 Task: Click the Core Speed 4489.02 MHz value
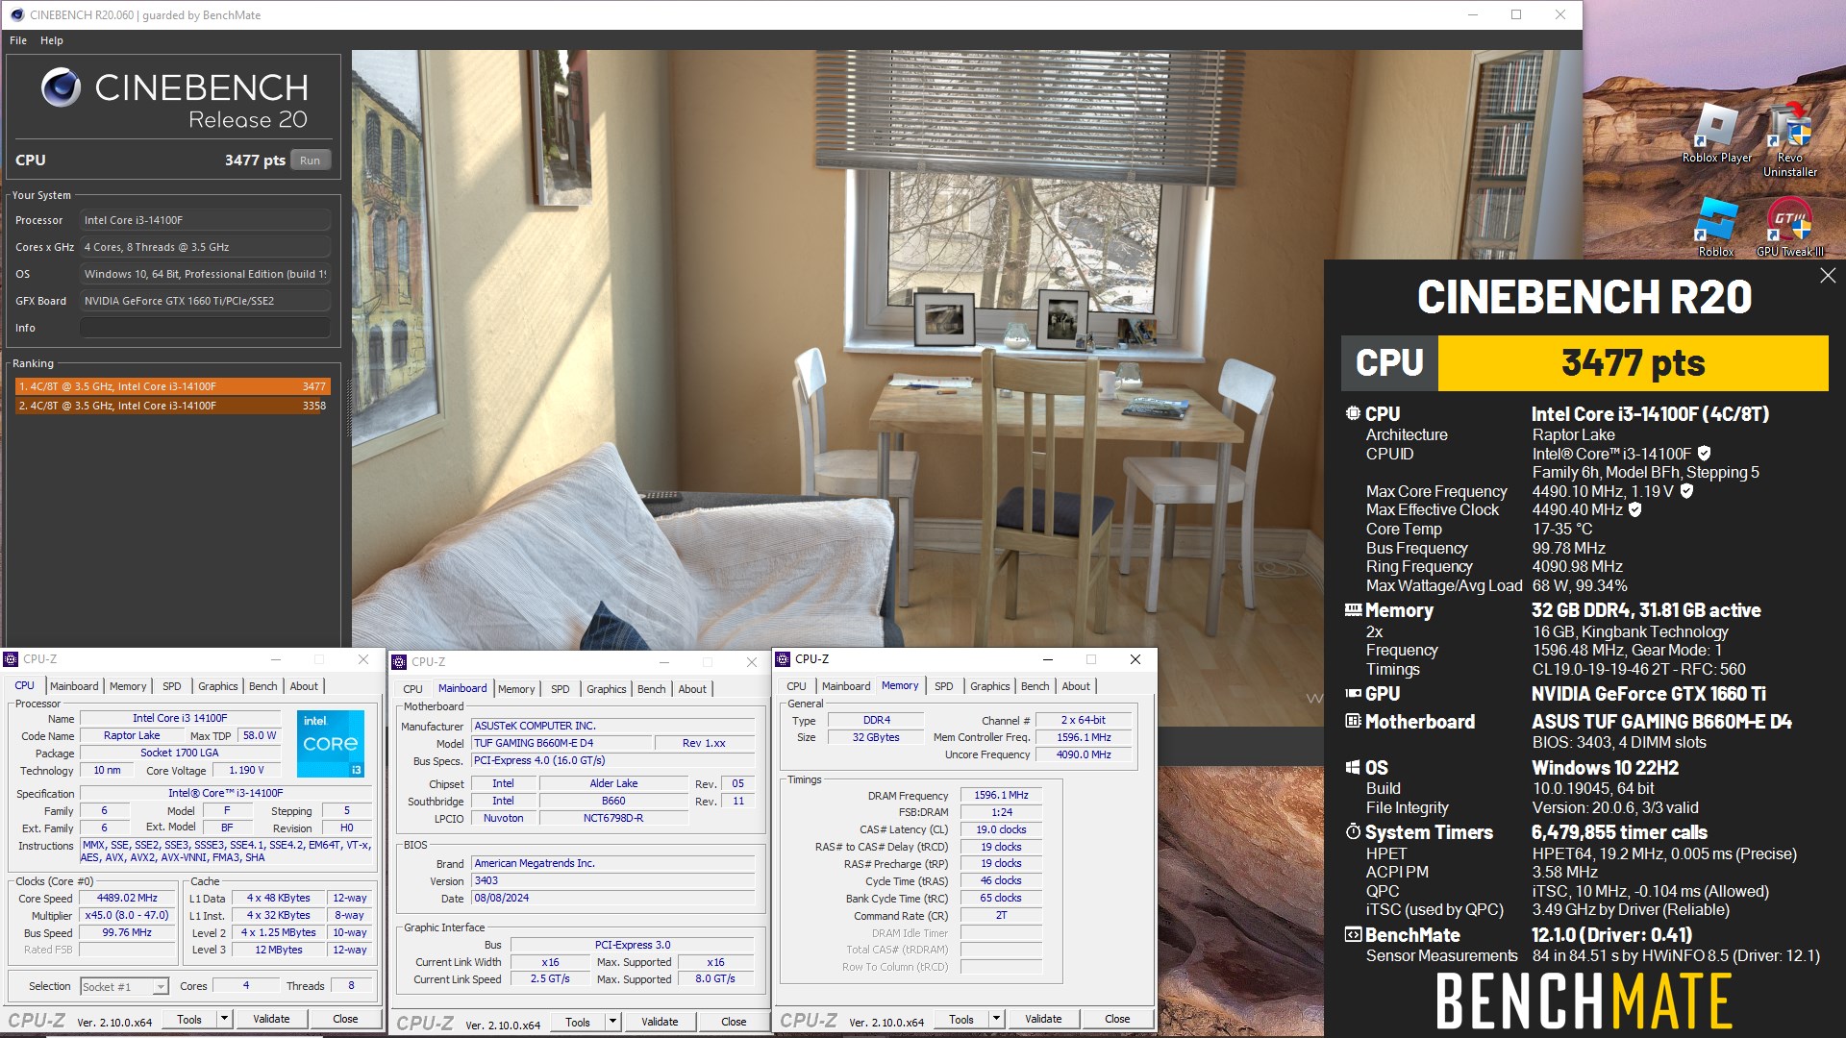pyautogui.click(x=127, y=898)
